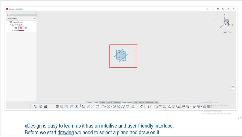Open the Design Manager hamburger menu

click(x=35, y=18)
